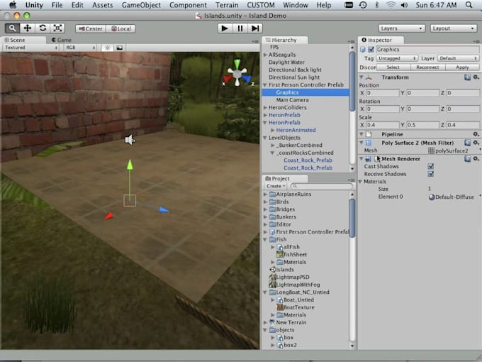
Task: Select the Rotate tool
Action: (43, 28)
